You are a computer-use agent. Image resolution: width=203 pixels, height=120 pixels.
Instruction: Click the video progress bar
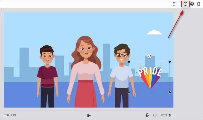pos(89,110)
